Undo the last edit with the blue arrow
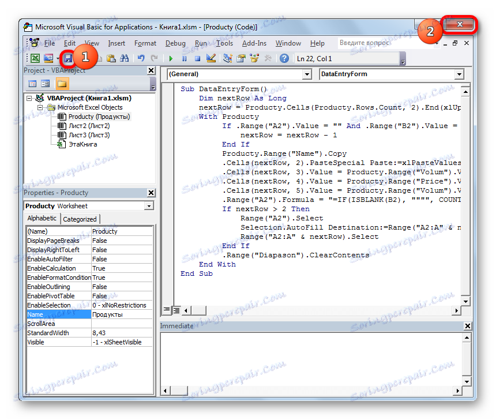Viewport: 496px width, 420px height. (141, 58)
